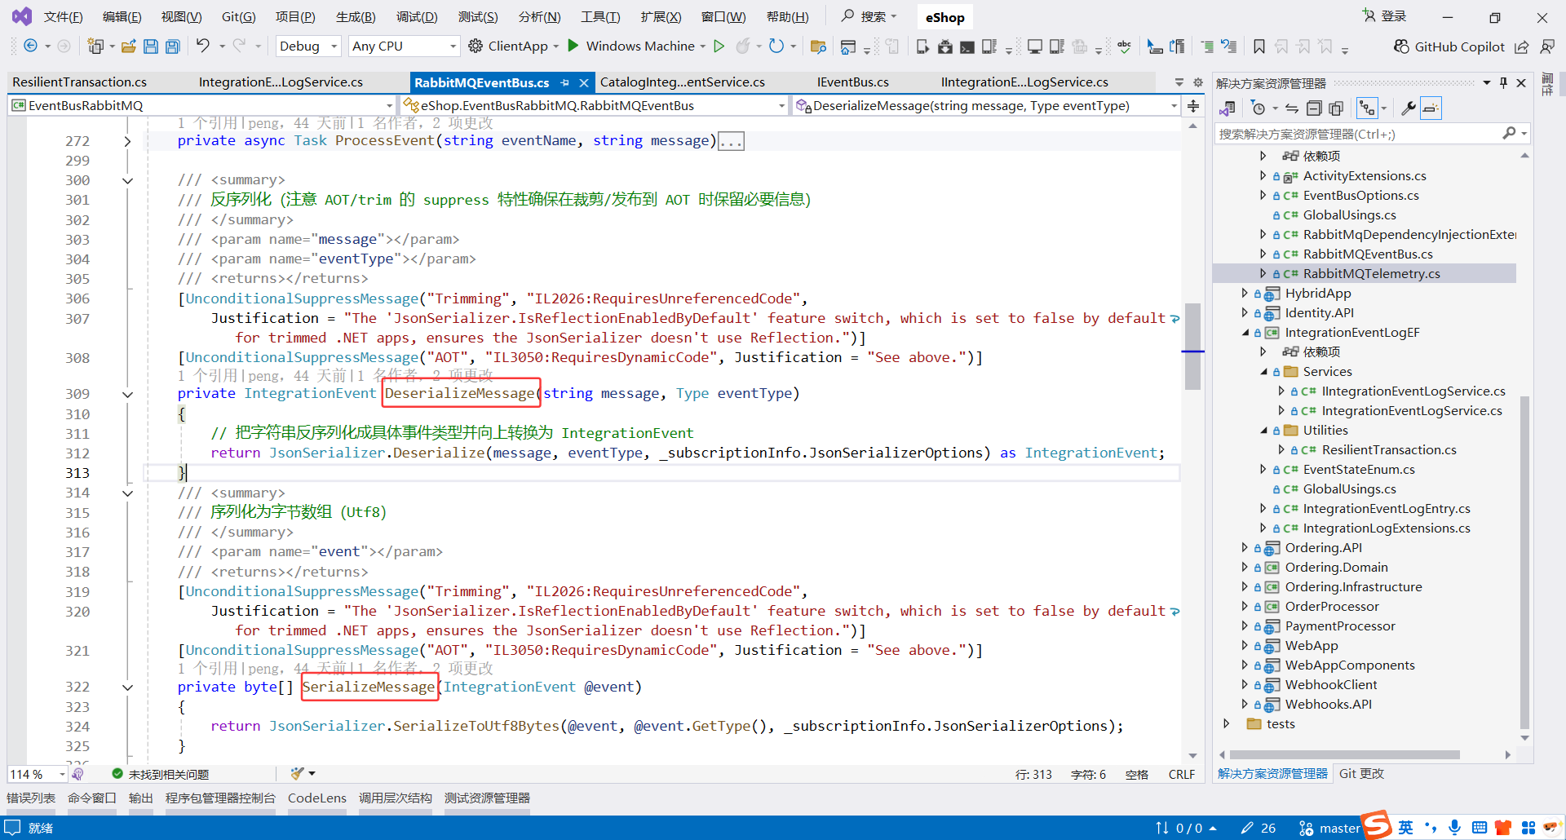Save the current file with single floppy icon
This screenshot has width=1566, height=840.
point(150,46)
